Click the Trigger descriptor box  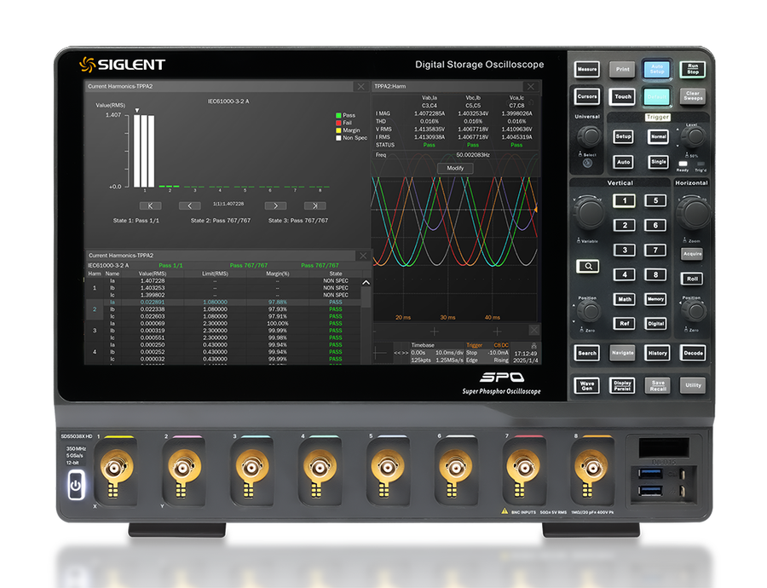(487, 353)
